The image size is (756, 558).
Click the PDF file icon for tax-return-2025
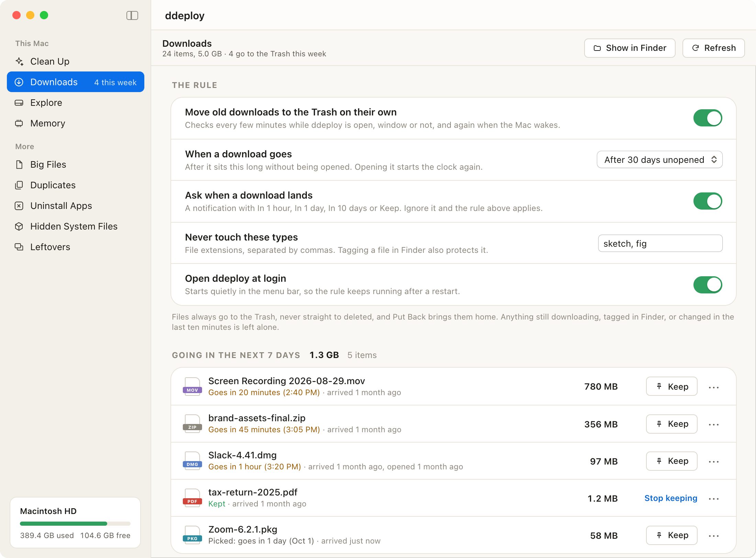pos(192,498)
